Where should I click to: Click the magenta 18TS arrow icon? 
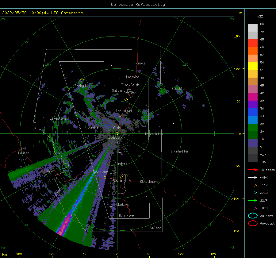click(x=253, y=208)
